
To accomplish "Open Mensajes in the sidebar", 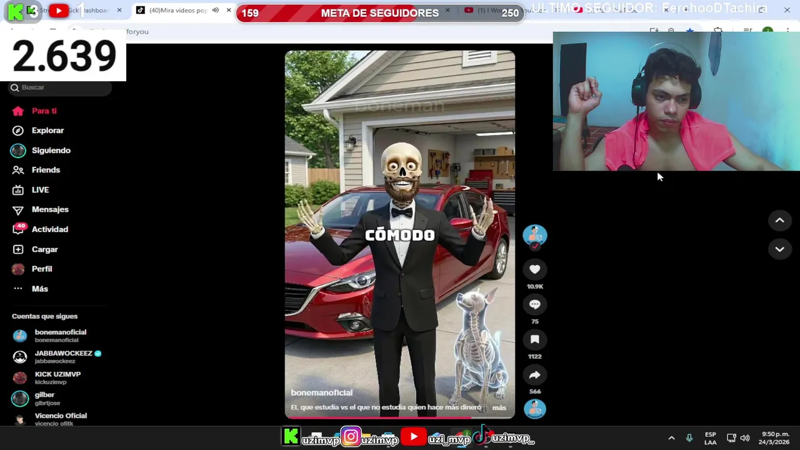I will click(x=41, y=209).
